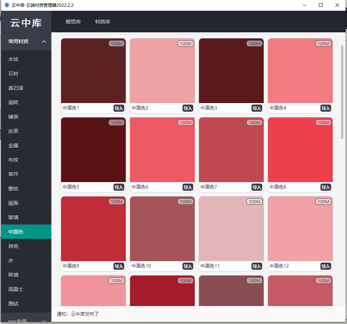Import 中国色2 with its 导入 button
The image size is (347, 324).
point(188,108)
